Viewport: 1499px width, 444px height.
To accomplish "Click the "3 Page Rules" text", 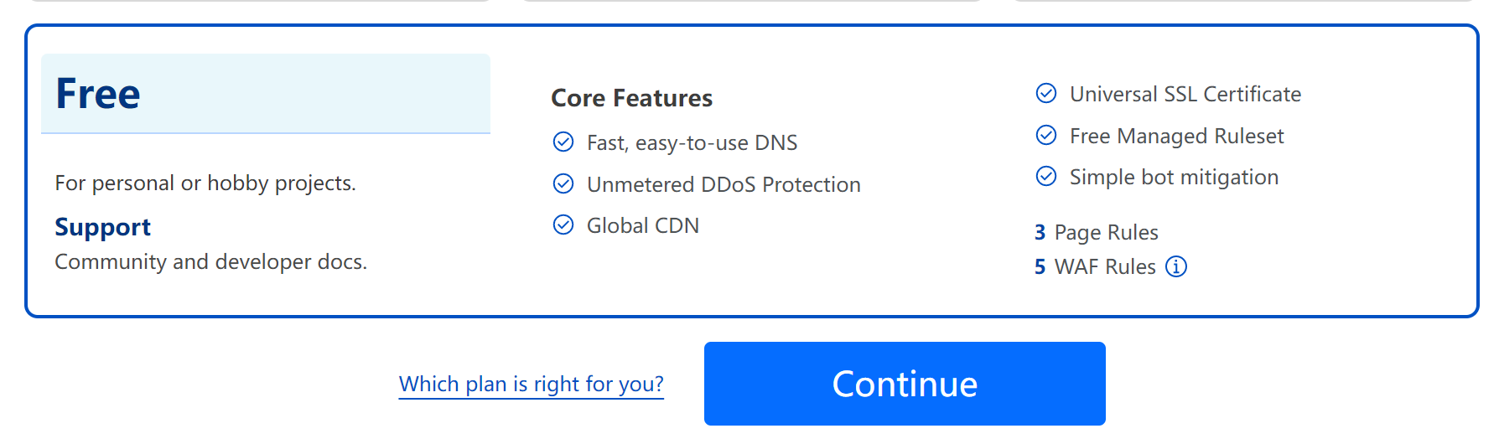I will click(x=1097, y=232).
